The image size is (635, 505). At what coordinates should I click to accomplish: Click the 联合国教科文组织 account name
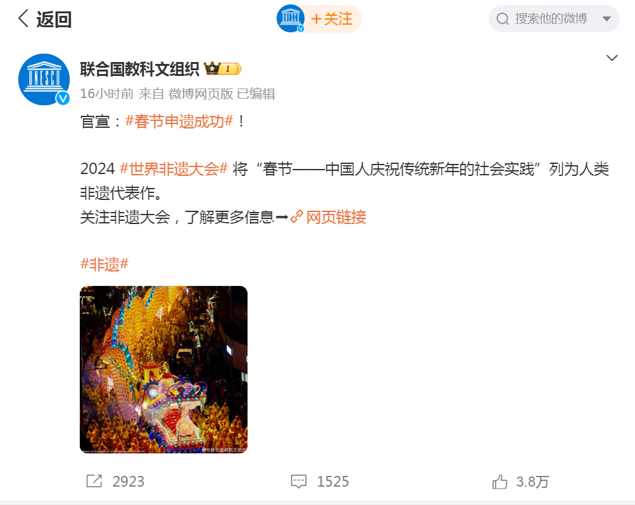139,69
